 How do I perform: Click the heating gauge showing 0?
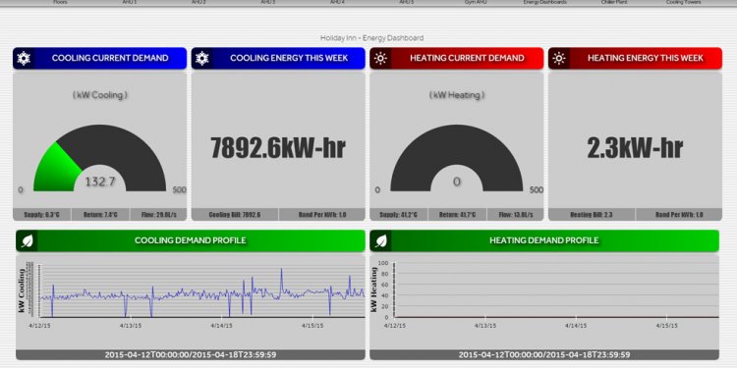[456, 158]
